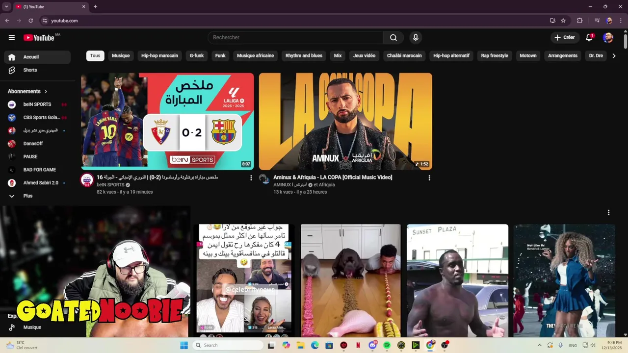The width and height of the screenshot is (628, 353).
Task: Open the Not Like Us Short thumbnail
Action: pyautogui.click(x=564, y=281)
